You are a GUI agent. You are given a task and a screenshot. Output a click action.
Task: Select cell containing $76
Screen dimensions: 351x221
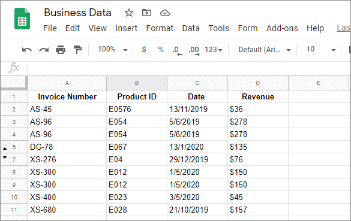coord(258,159)
